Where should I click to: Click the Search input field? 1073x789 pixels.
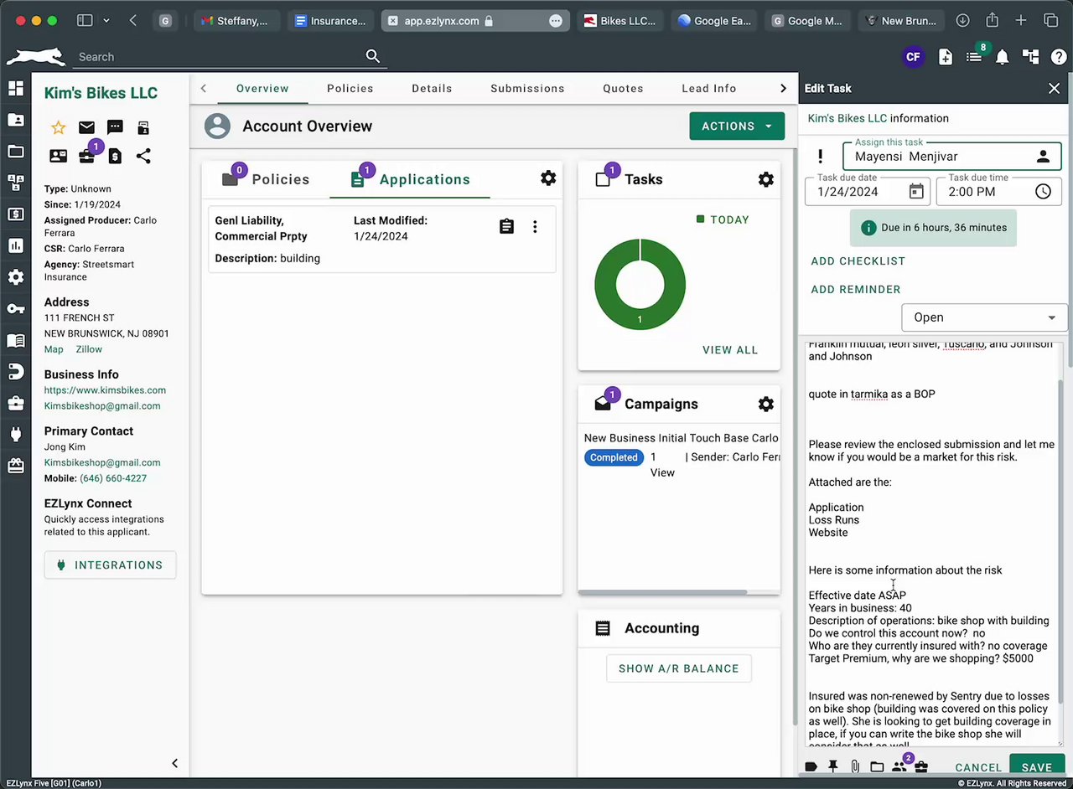[x=220, y=57]
